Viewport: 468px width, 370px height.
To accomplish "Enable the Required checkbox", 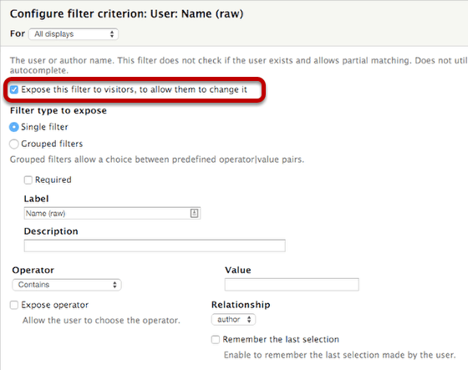I will coord(28,180).
